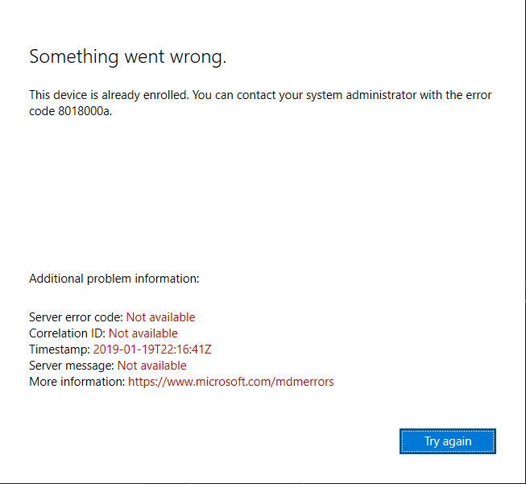Click the 'Correlation ID:' label

pos(67,333)
